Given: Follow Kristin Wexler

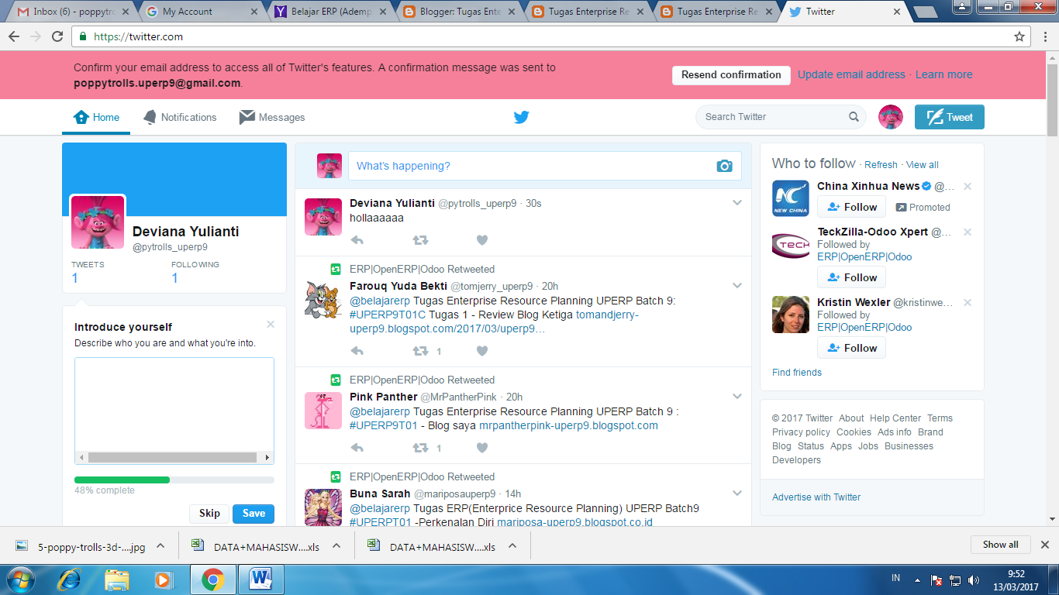Looking at the screenshot, I should 851,348.
